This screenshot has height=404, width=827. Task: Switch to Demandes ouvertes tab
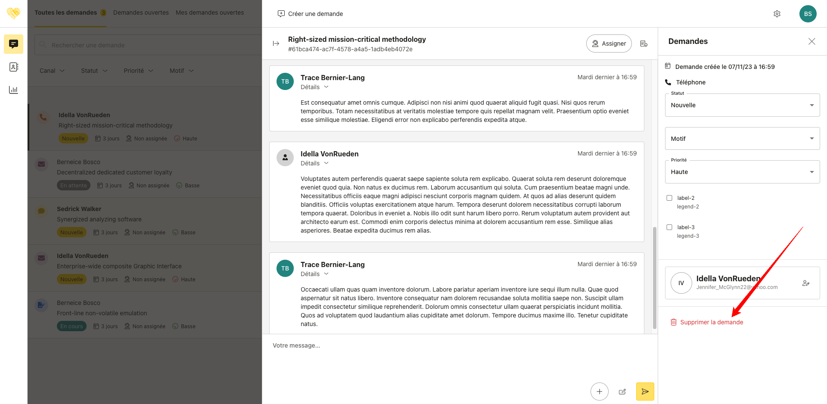click(x=141, y=12)
